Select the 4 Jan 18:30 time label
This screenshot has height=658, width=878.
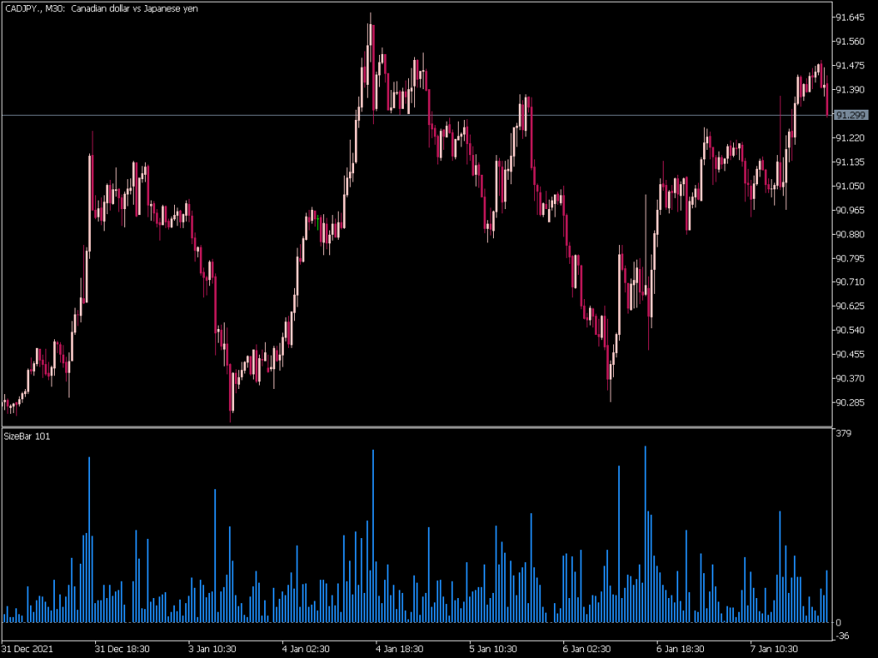coord(400,649)
